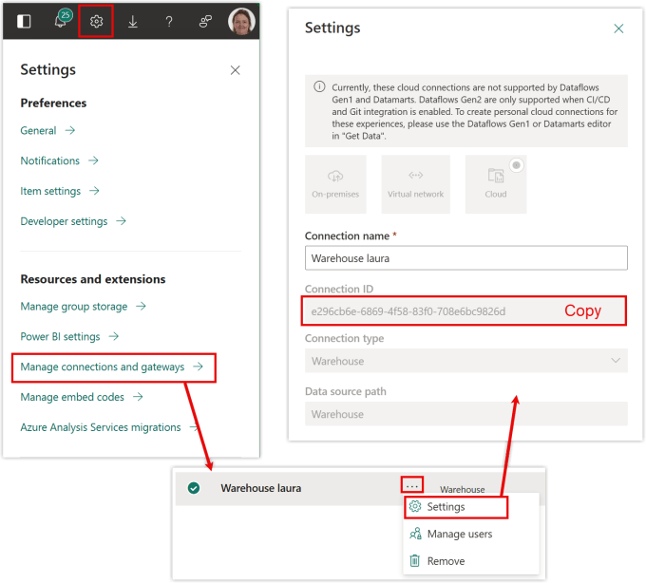
Task: Choose Settings in the context menu
Action: click(456, 507)
